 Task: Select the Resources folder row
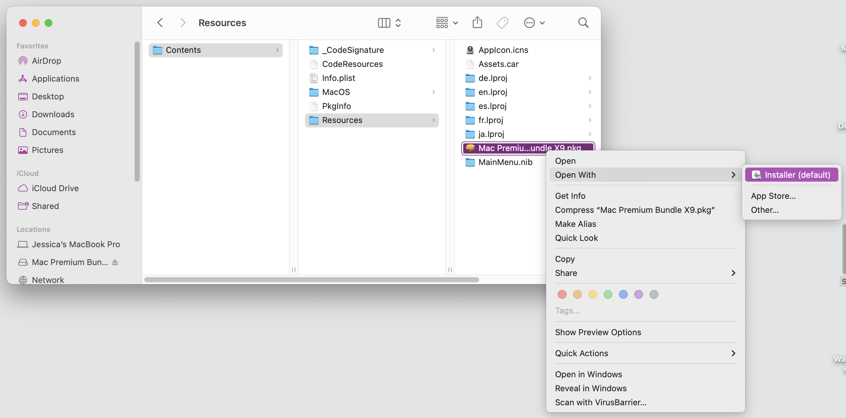[372, 120]
